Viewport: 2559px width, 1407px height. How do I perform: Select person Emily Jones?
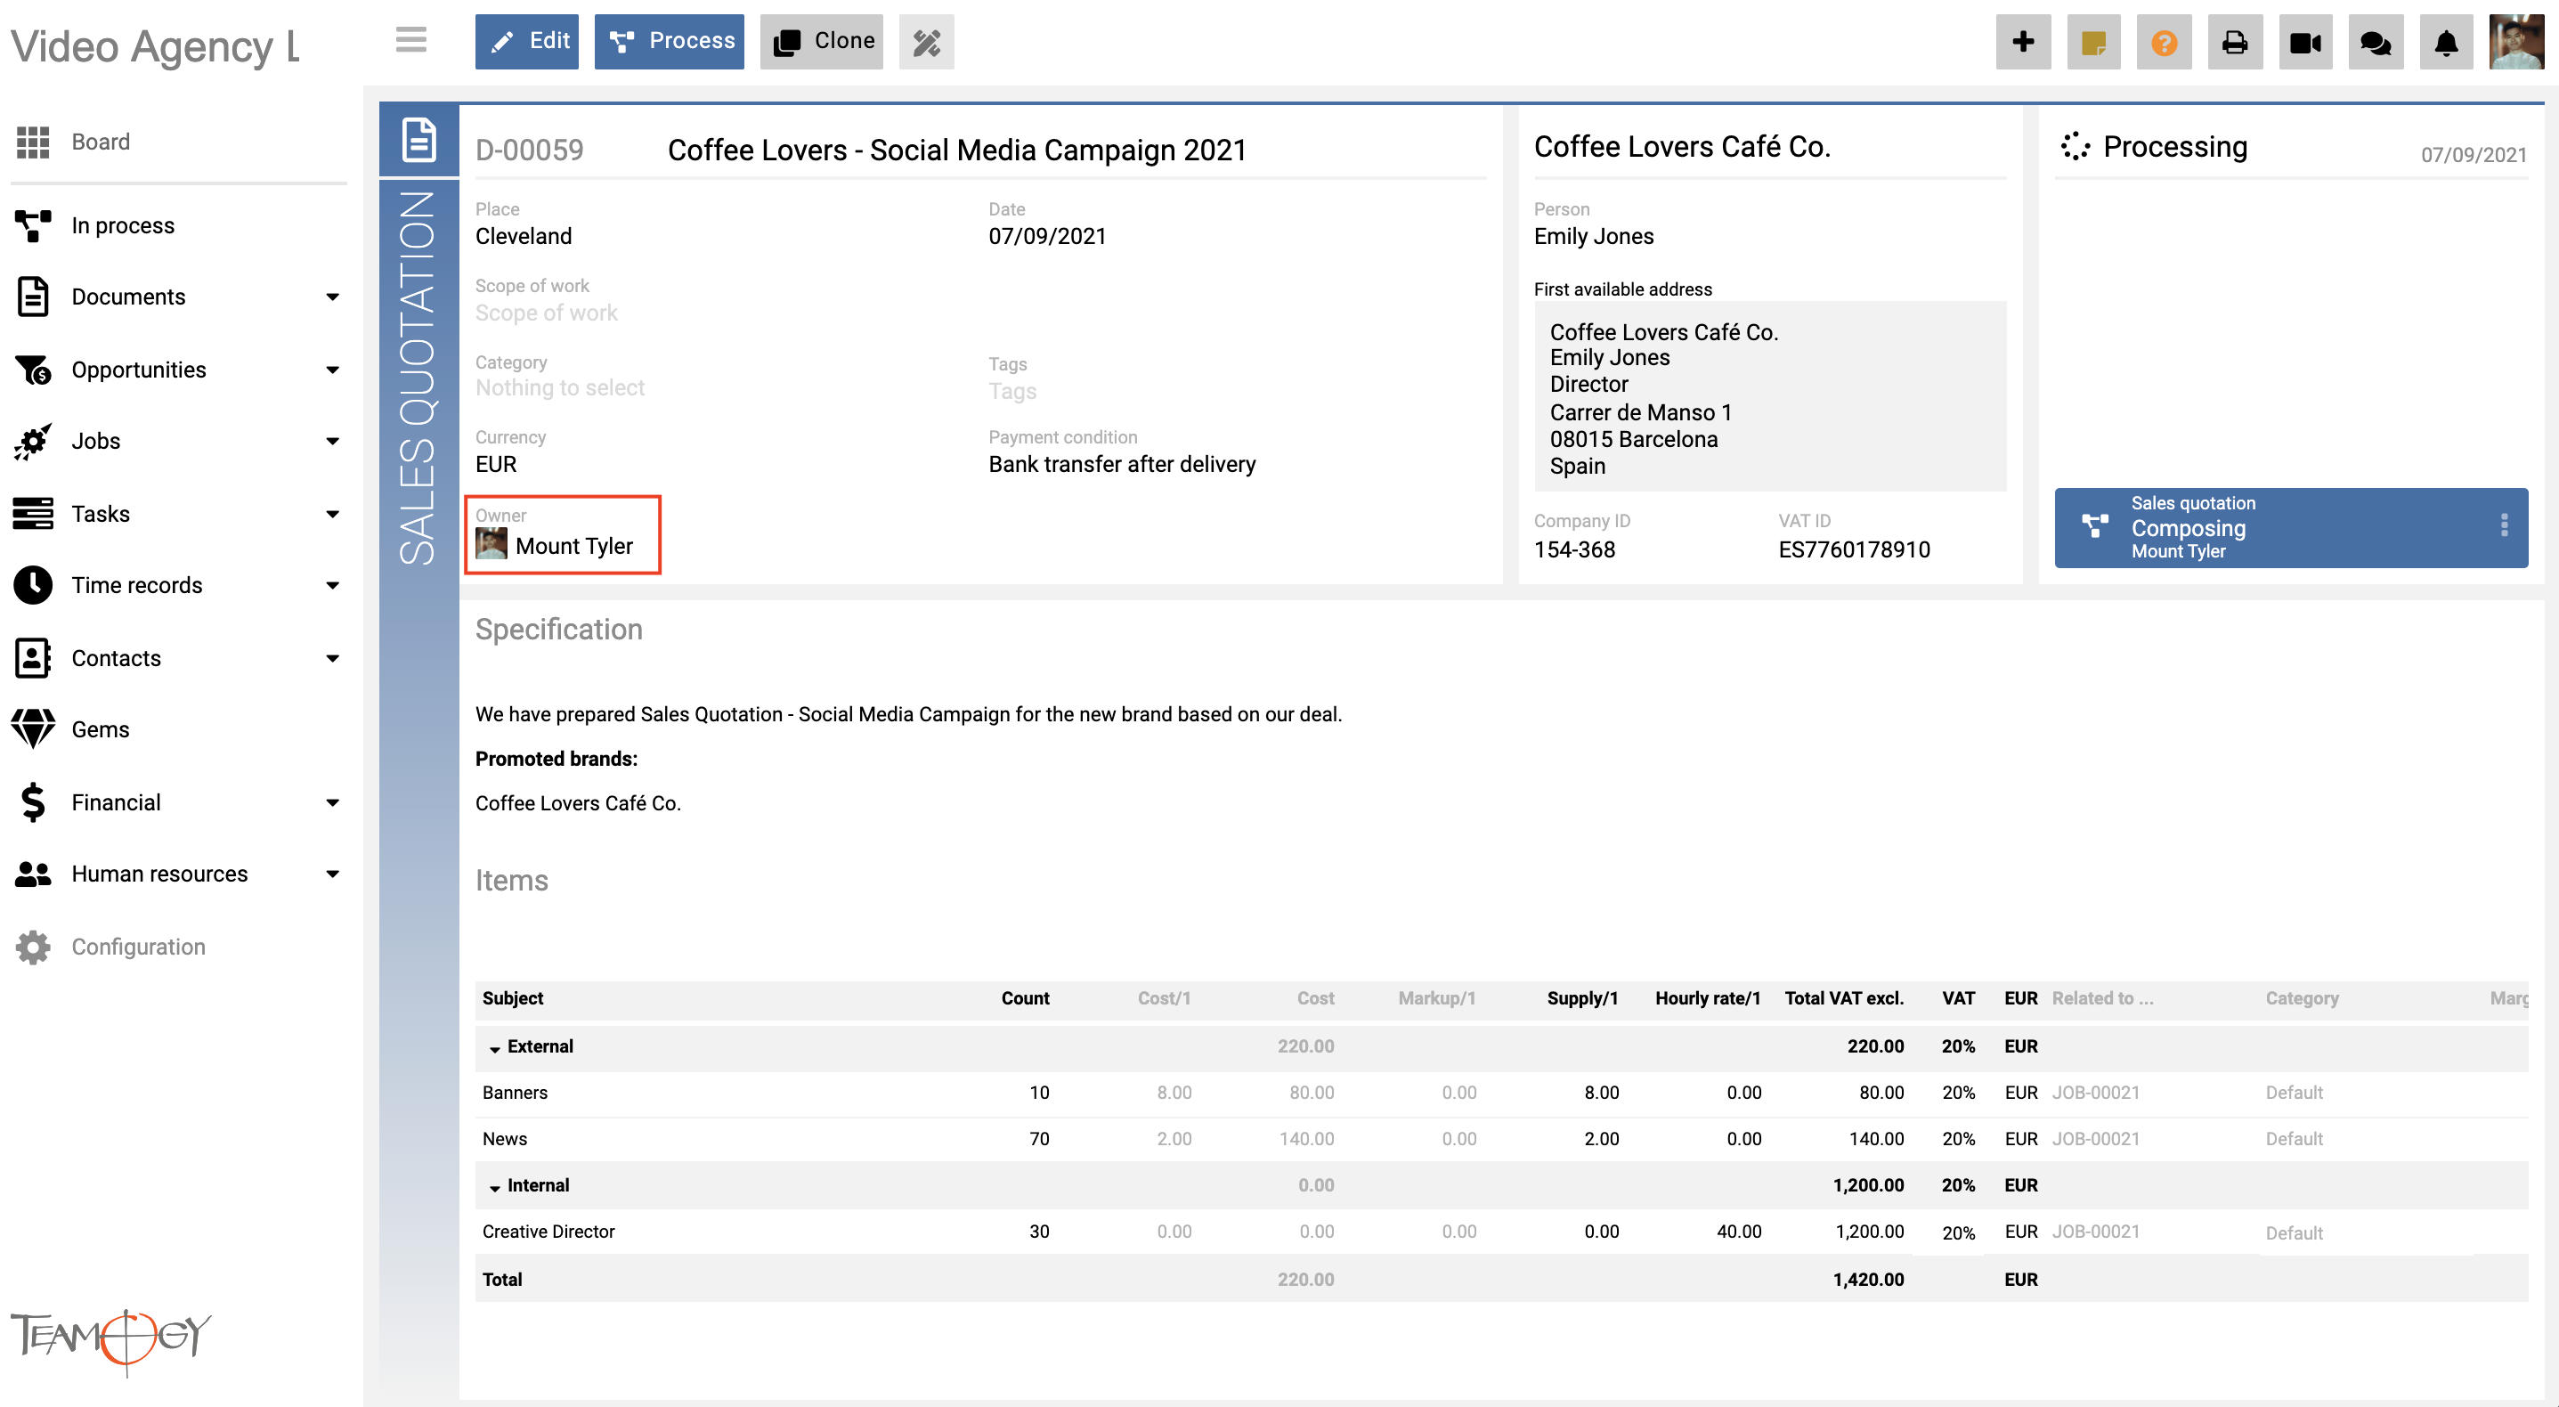point(1594,237)
